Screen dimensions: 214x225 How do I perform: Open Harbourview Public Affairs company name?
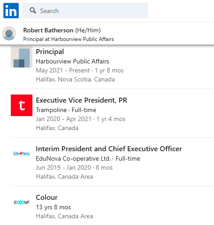tap(73, 61)
